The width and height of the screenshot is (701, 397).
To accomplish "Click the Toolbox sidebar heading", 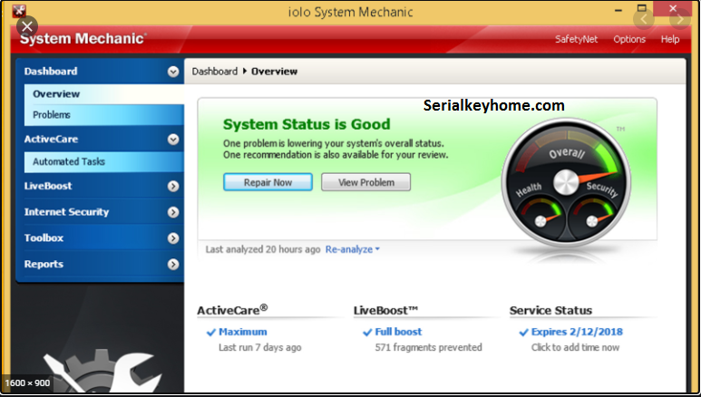I will [44, 237].
